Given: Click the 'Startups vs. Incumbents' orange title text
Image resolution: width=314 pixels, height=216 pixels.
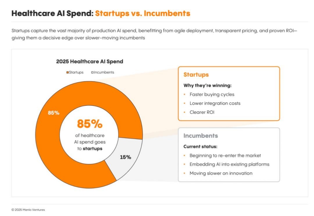Looking at the screenshot, I should [x=142, y=13].
